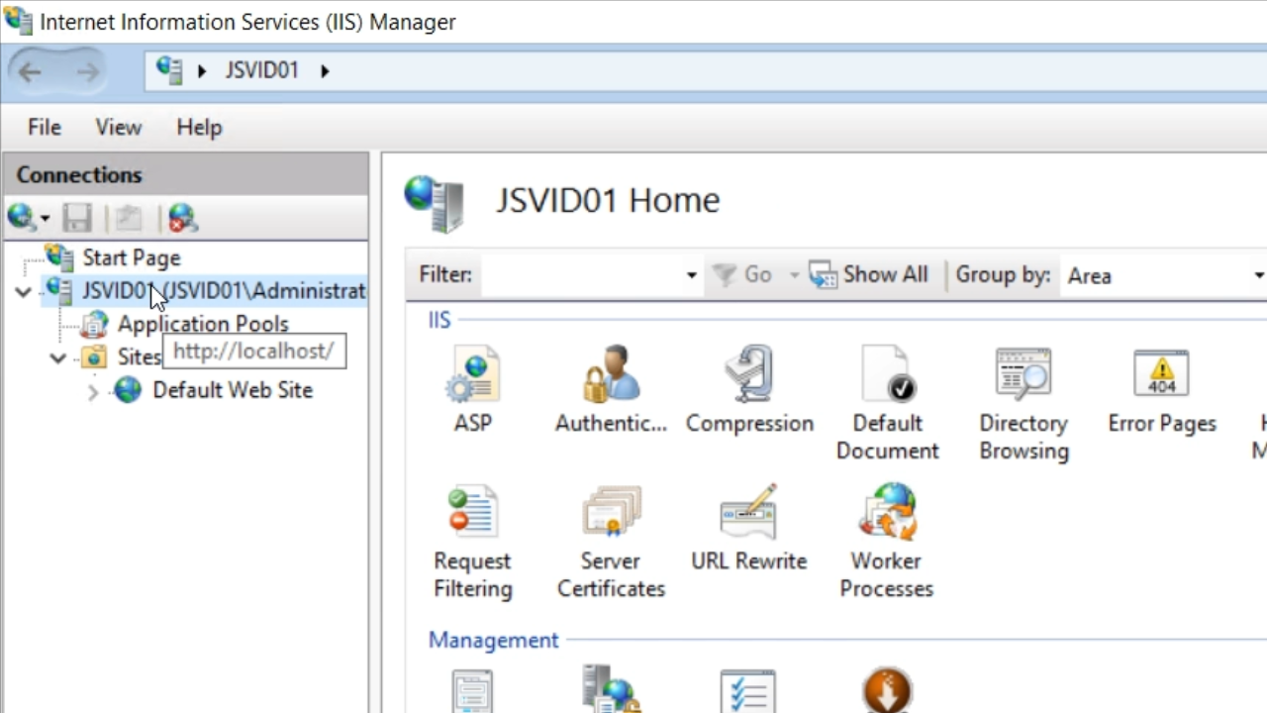1267x713 pixels.
Task: Open the Authentication feature
Action: pos(610,376)
